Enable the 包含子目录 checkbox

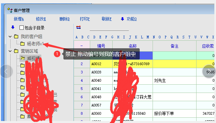tap(21, 27)
